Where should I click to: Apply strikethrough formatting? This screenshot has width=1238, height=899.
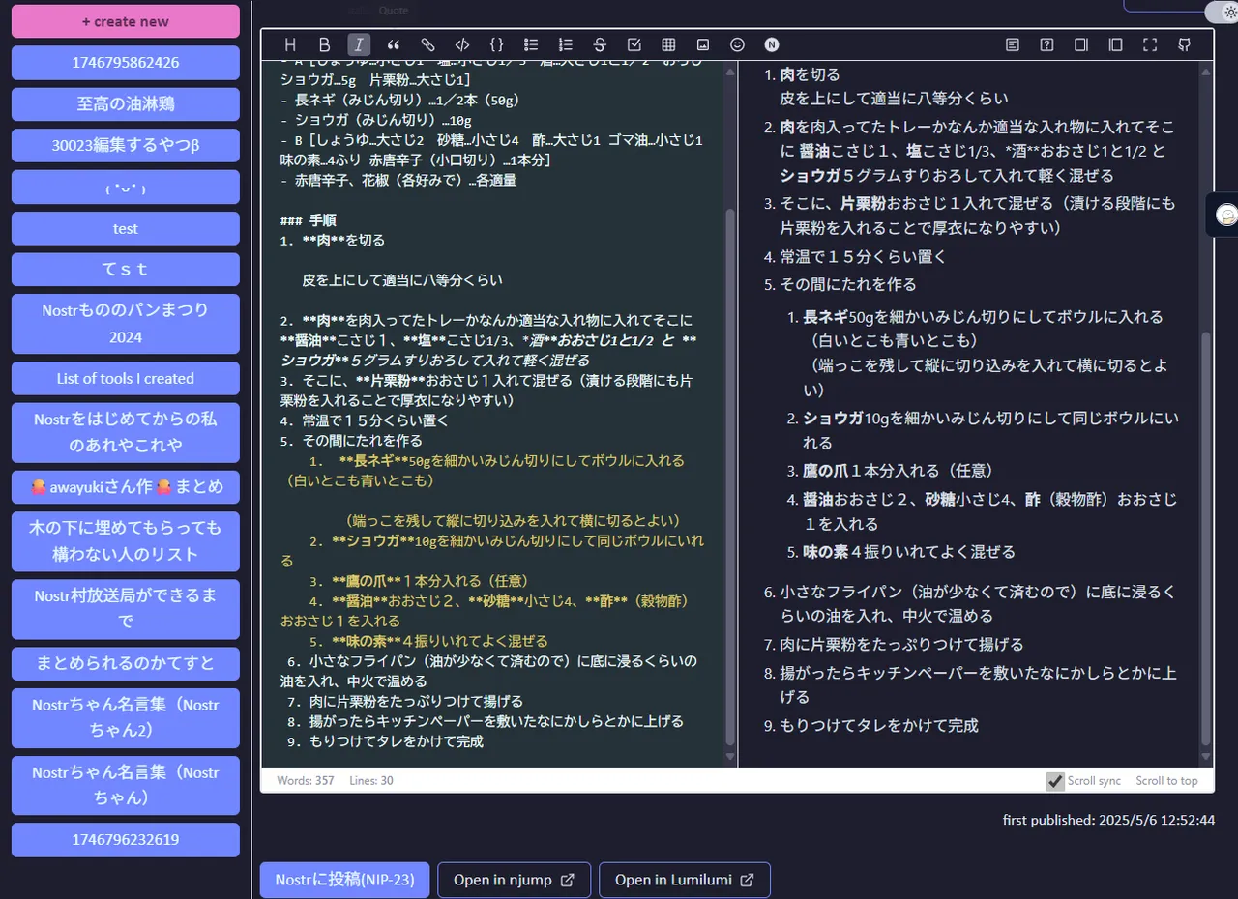coord(600,44)
